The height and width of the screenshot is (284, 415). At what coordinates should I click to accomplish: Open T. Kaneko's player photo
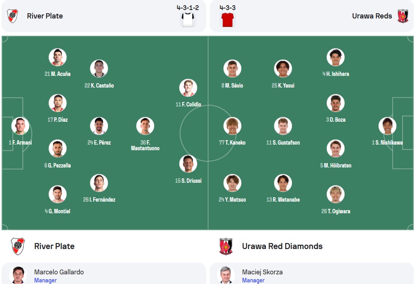point(232,126)
